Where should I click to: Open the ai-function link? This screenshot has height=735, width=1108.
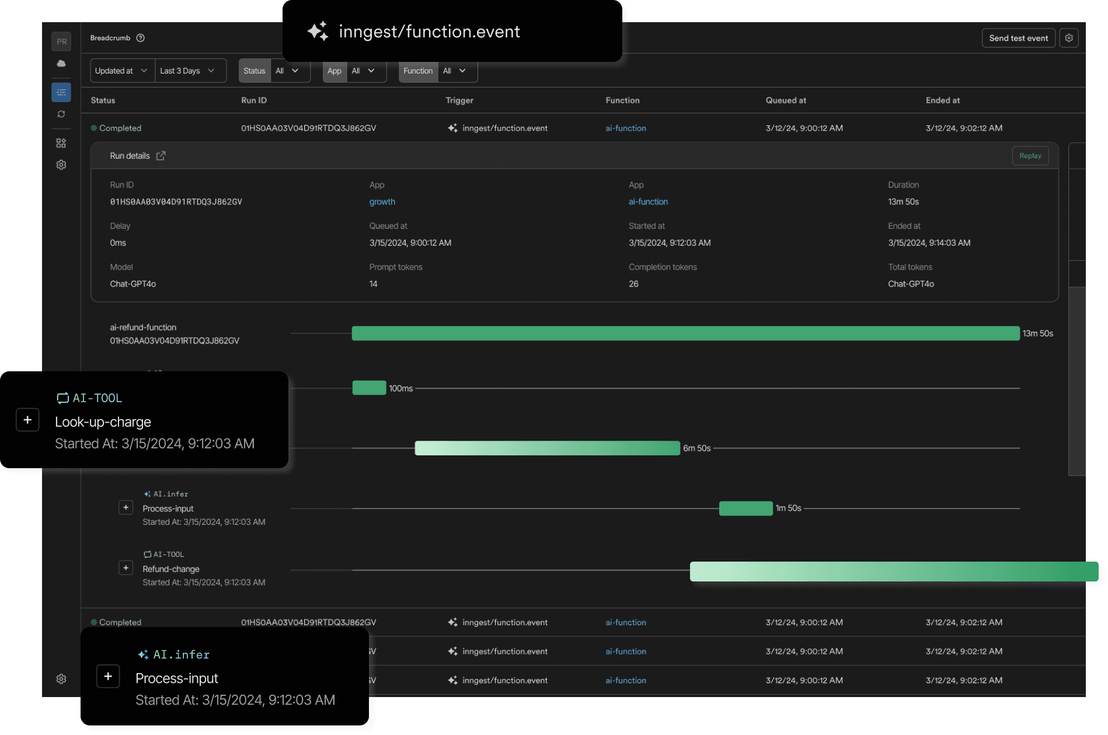(626, 128)
